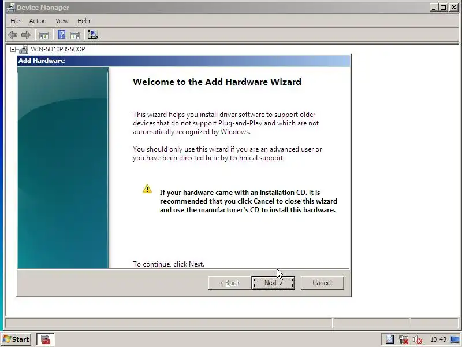Cancel the Add Hardware wizard
Screen dimensions: 462x347
click(x=322, y=283)
